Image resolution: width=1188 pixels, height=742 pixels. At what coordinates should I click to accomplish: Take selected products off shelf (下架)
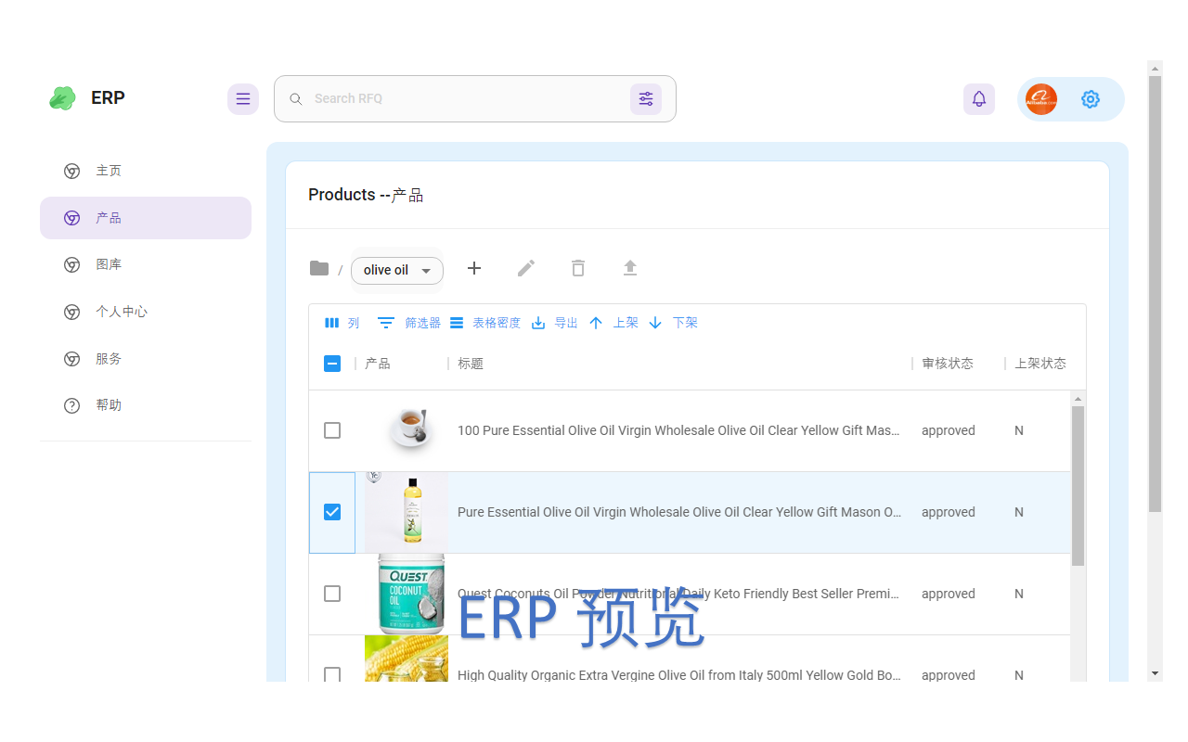point(673,323)
